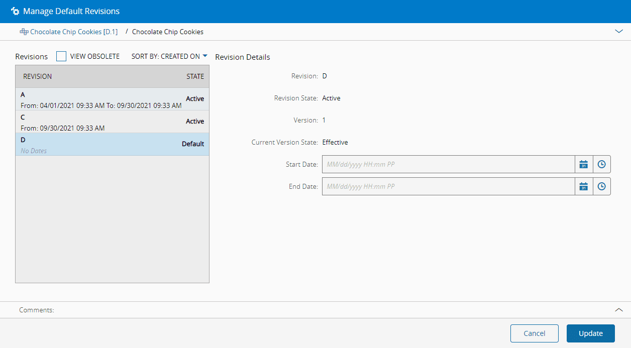Image resolution: width=631 pixels, height=348 pixels.
Task: Click the Cancel button
Action: [x=534, y=333]
